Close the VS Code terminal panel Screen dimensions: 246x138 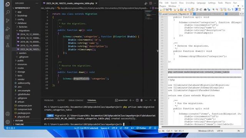tap(155, 100)
